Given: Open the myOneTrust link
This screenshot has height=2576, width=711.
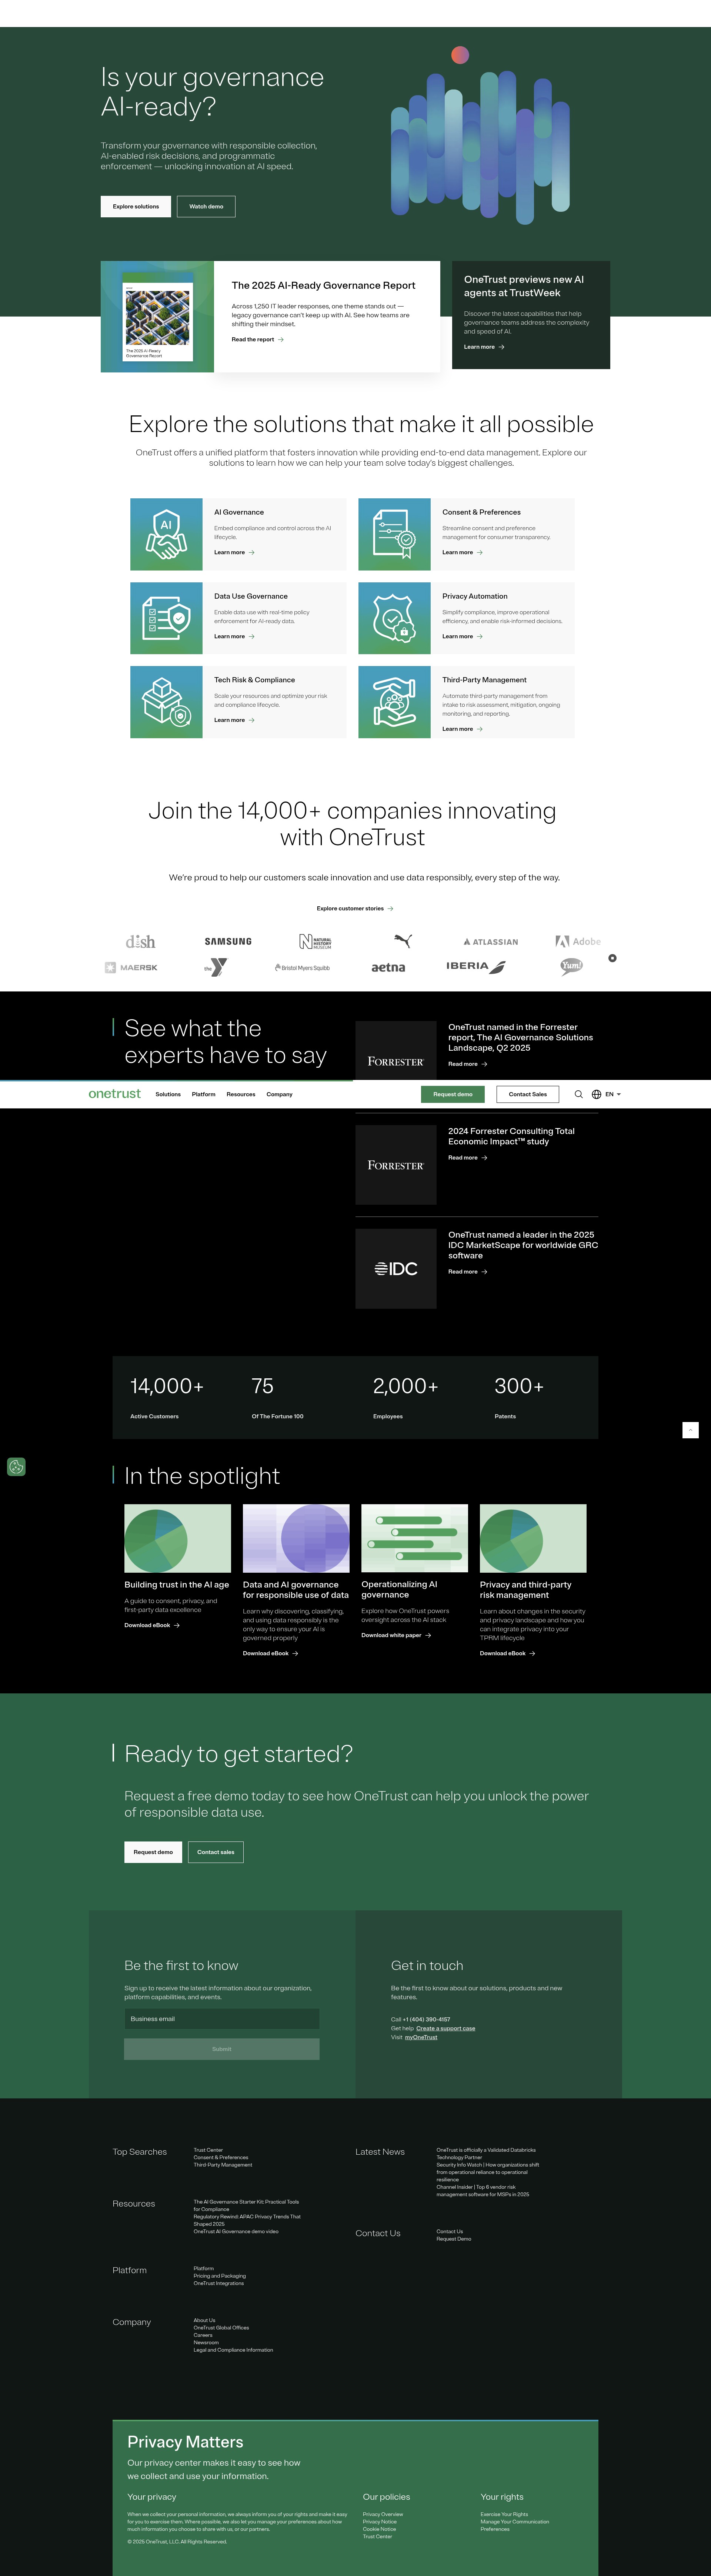Looking at the screenshot, I should click(421, 2037).
